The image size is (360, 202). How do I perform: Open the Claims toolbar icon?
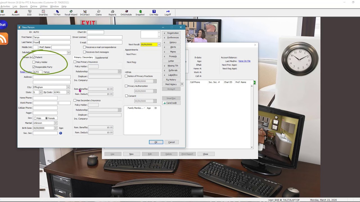coord(98,13)
